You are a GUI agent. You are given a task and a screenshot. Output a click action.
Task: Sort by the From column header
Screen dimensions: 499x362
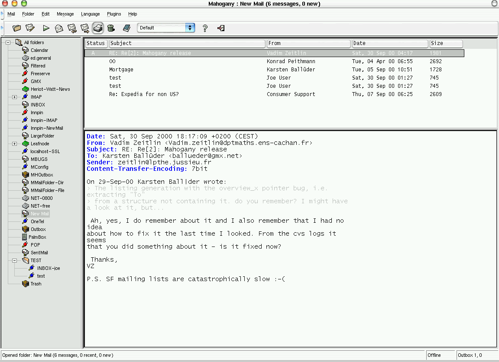pyautogui.click(x=308, y=43)
